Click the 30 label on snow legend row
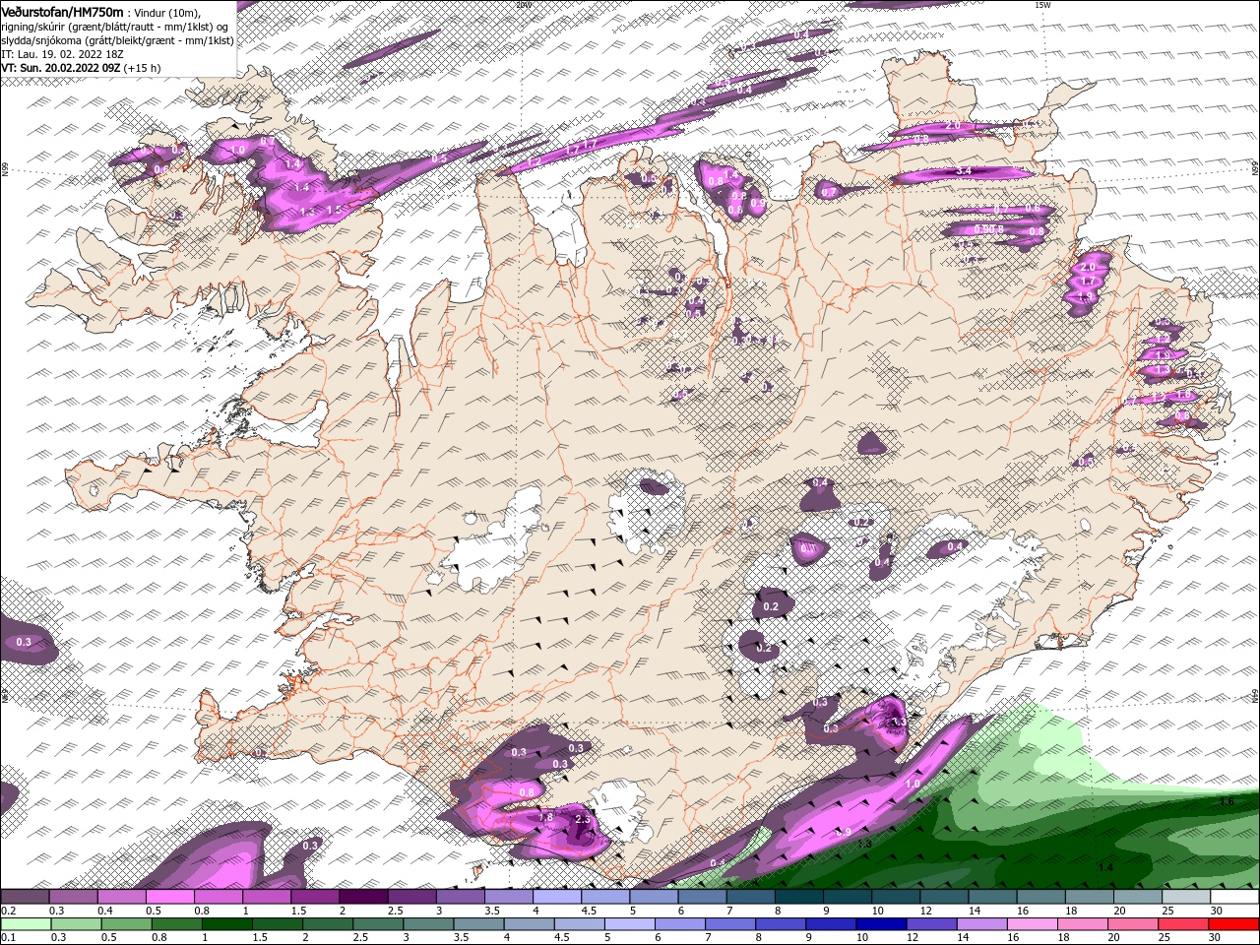 click(1216, 911)
